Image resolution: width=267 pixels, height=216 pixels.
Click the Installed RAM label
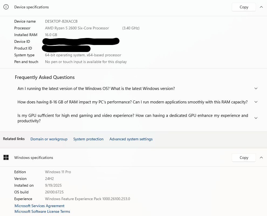(x=26, y=35)
